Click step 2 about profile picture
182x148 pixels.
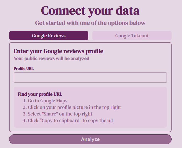click(72, 107)
